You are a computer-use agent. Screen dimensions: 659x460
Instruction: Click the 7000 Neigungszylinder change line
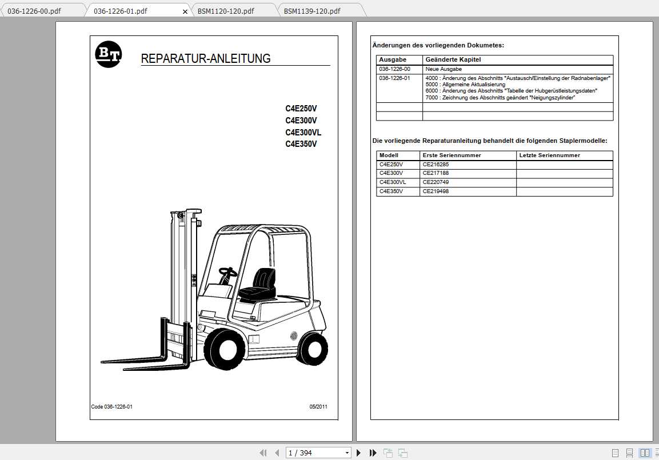[500, 98]
